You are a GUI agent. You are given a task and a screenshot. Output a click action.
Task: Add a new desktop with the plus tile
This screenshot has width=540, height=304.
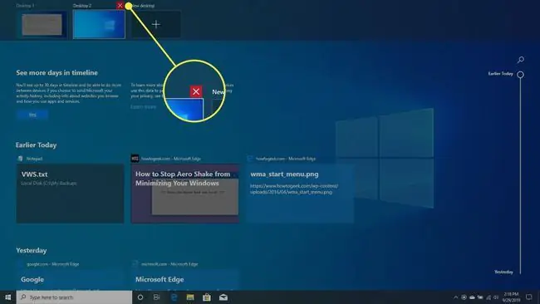pos(156,24)
